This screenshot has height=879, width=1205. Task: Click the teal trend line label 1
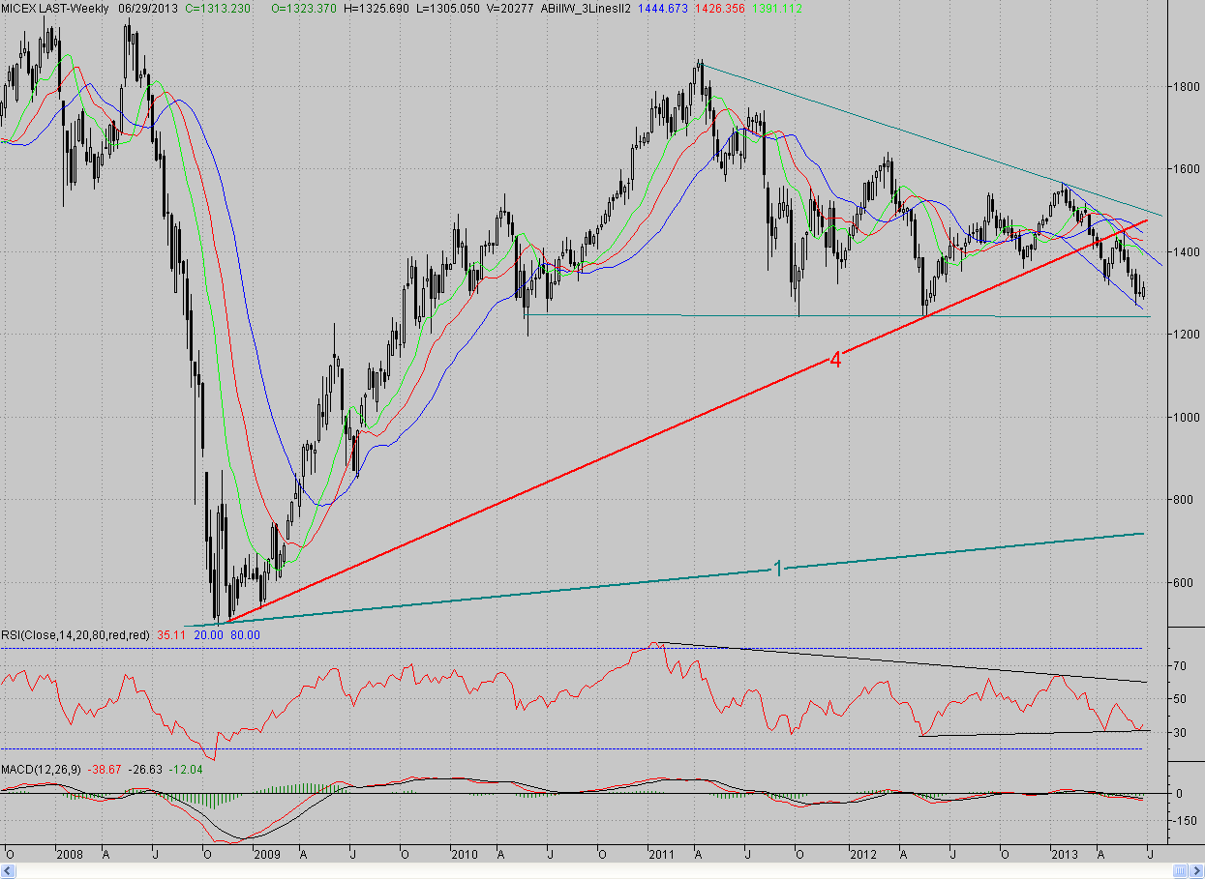click(777, 569)
